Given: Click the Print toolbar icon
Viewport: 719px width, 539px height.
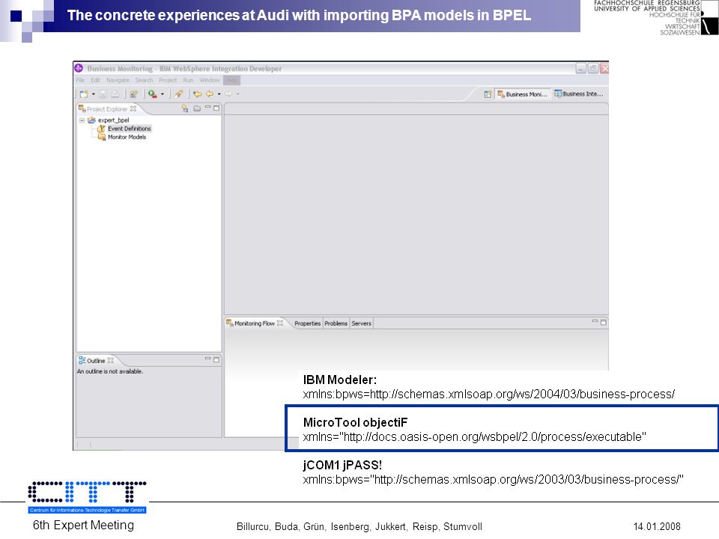Looking at the screenshot, I should [115, 94].
